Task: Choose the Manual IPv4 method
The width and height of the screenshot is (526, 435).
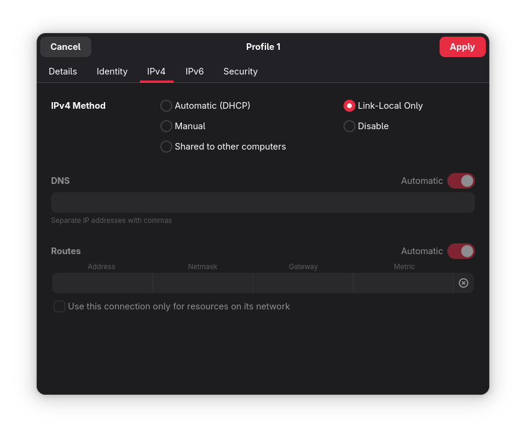Action: [166, 126]
